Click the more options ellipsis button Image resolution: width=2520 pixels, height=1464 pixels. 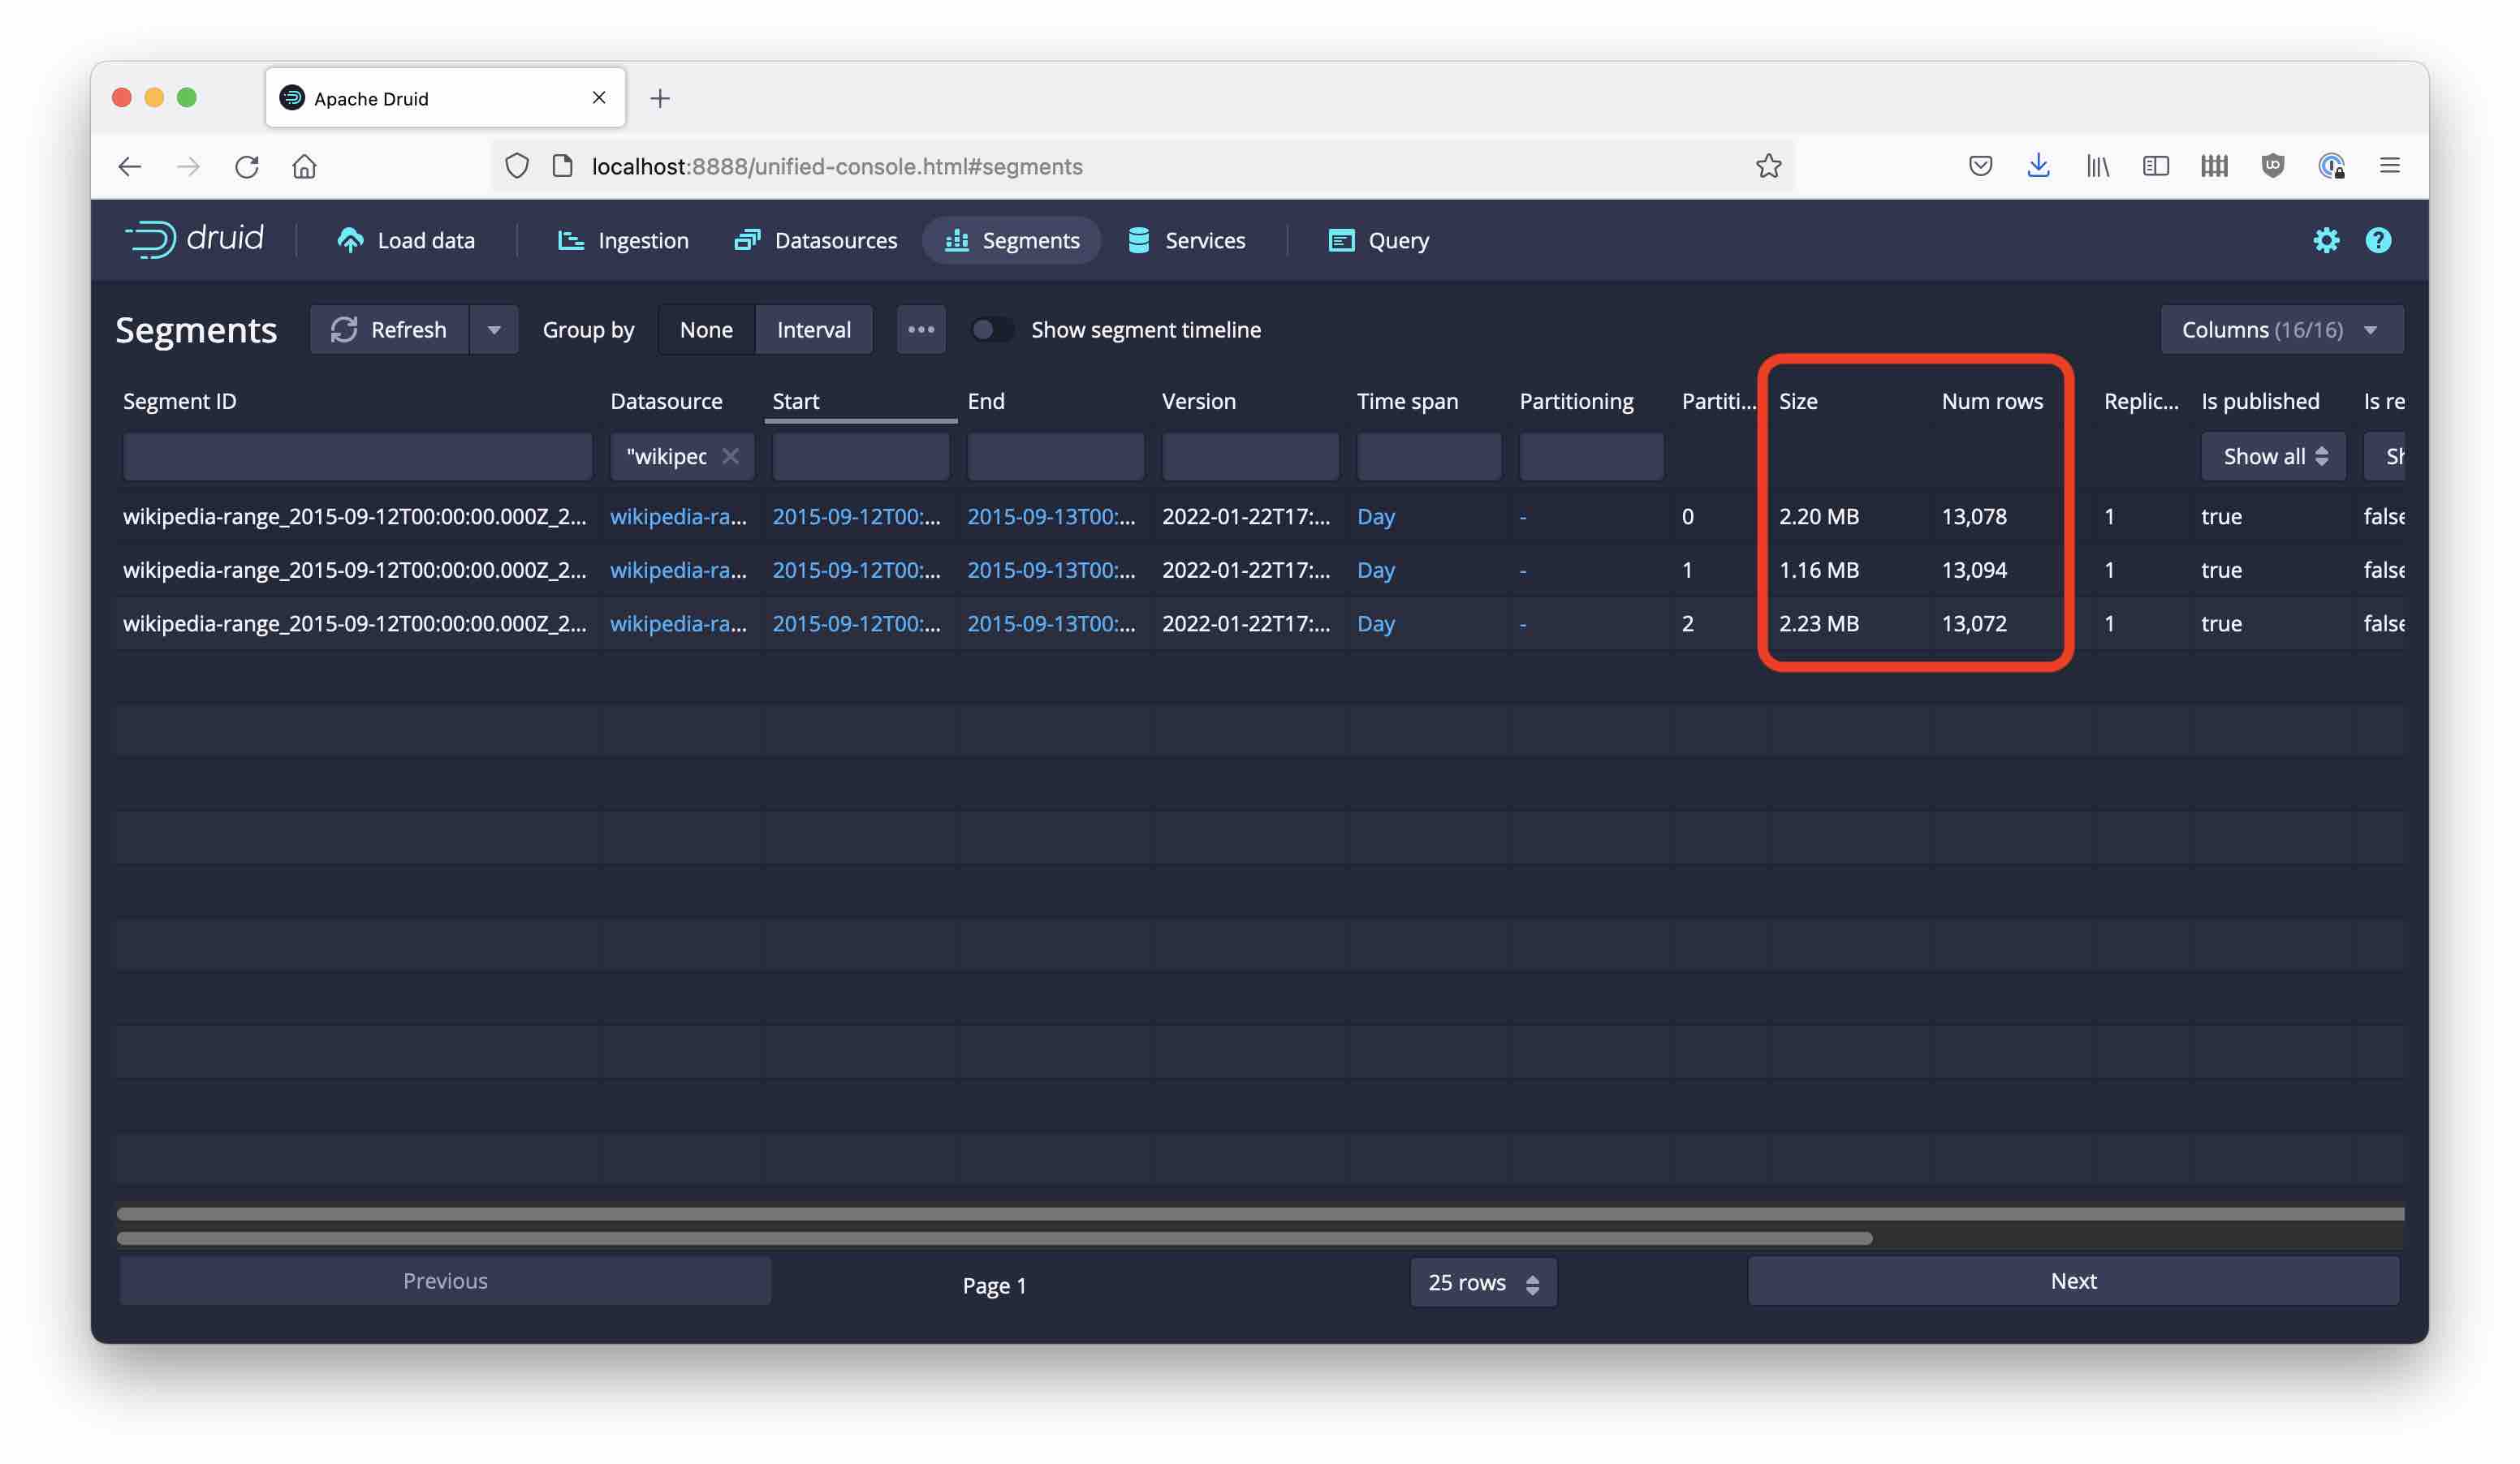click(x=920, y=329)
